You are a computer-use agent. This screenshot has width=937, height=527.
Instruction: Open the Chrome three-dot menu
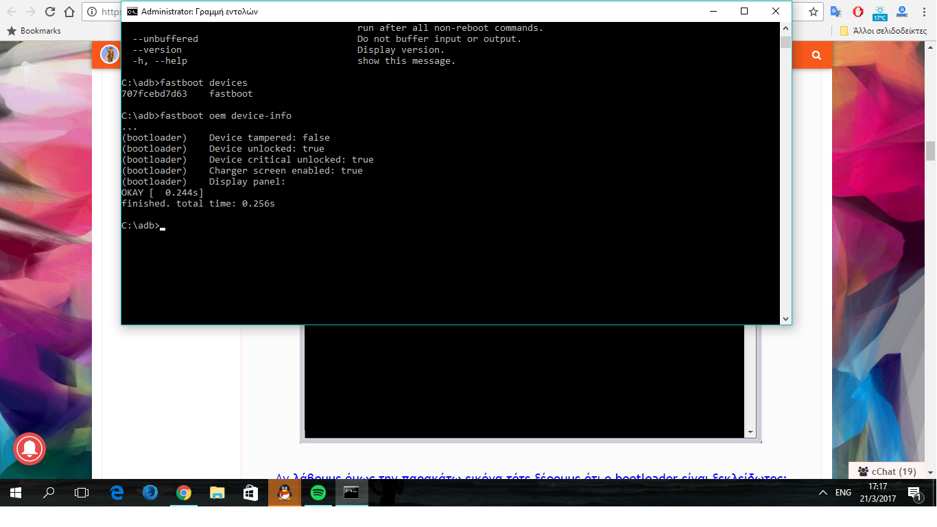(923, 12)
